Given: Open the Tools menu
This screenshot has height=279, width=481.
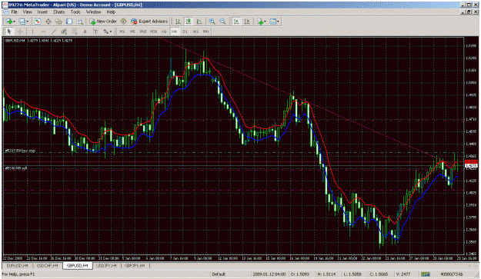Looking at the screenshot, I should 75,12.
